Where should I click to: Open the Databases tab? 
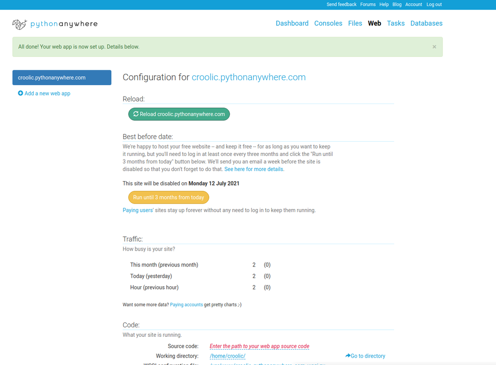click(427, 23)
